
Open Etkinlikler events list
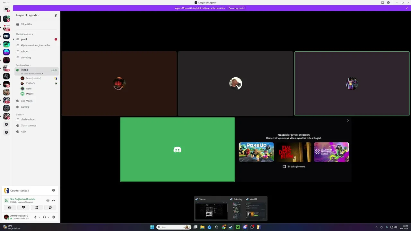tap(36, 24)
